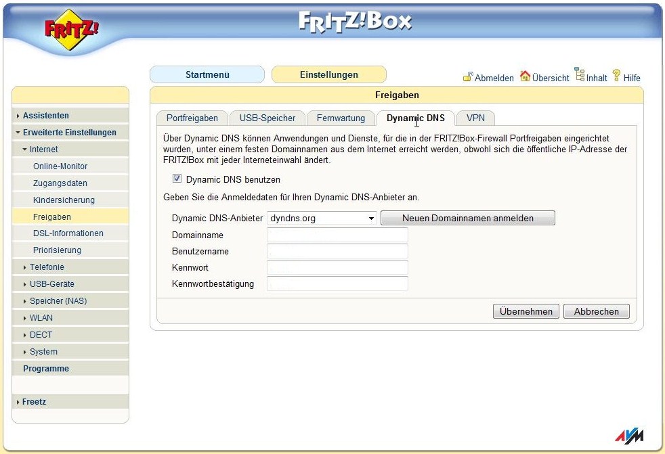
Task: Open the VPN tab
Action: click(x=475, y=118)
